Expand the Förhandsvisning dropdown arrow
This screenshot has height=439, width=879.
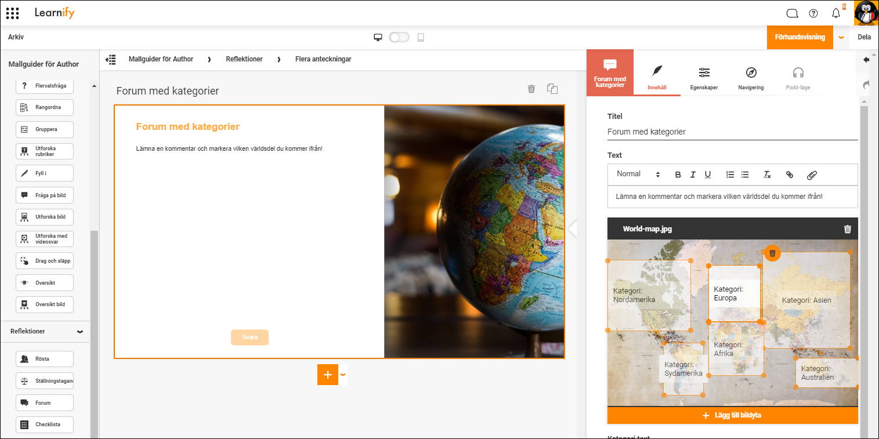841,37
